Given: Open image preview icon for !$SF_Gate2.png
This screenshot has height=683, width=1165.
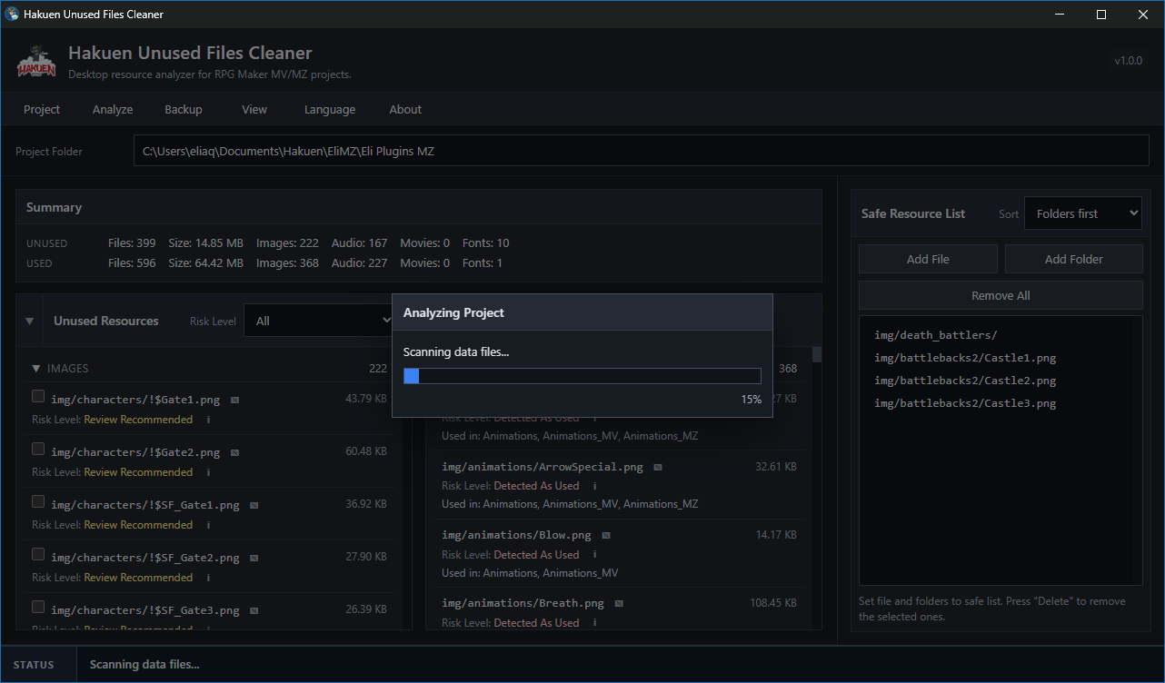Looking at the screenshot, I should [254, 558].
